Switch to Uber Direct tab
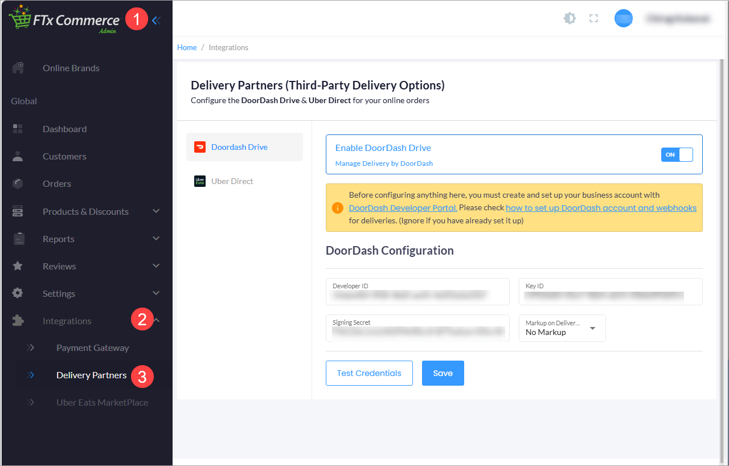729x466 pixels. (x=244, y=181)
